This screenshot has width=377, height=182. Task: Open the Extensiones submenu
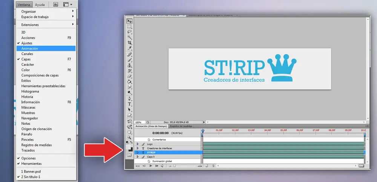[x=46, y=25]
